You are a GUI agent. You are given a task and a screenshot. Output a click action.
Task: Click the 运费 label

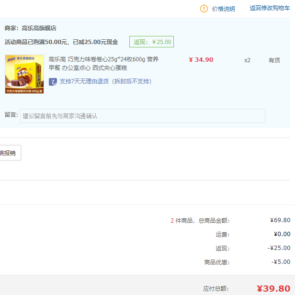point(223,235)
